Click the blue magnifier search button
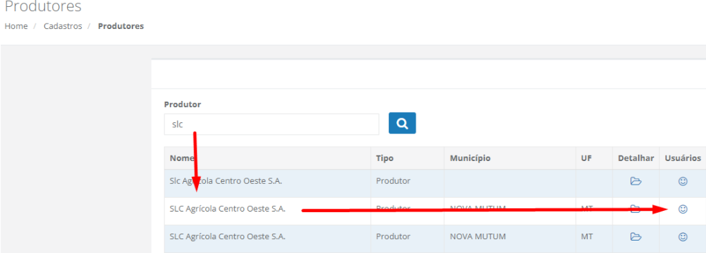 coord(402,123)
